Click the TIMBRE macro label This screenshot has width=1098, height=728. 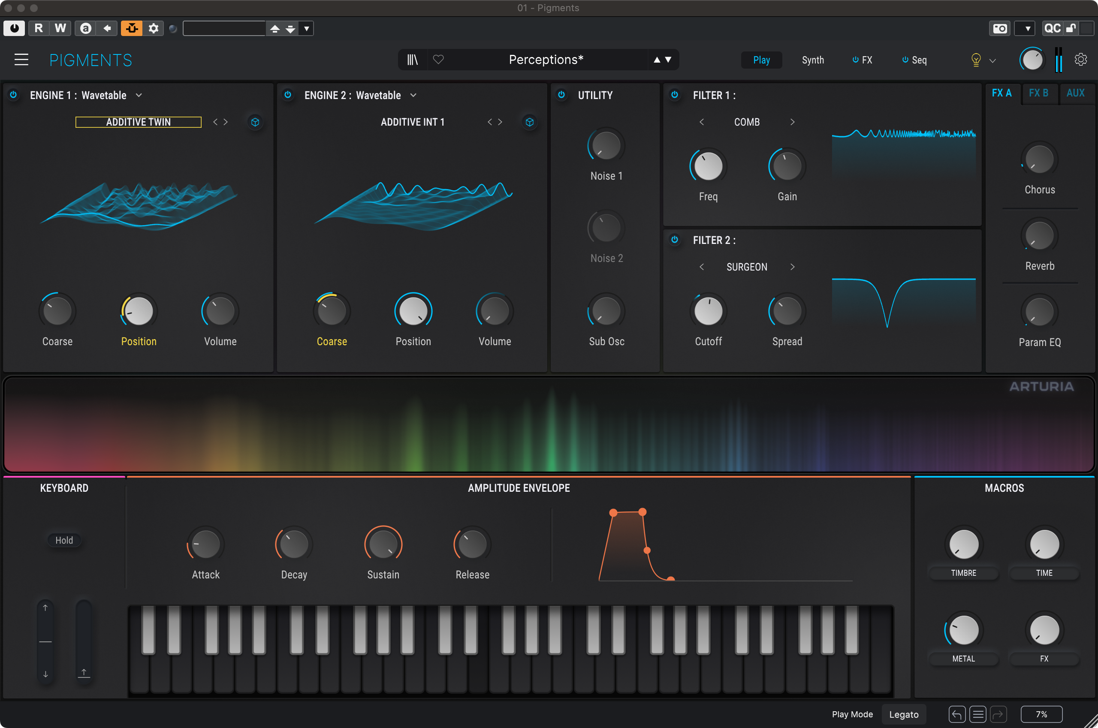point(963,573)
